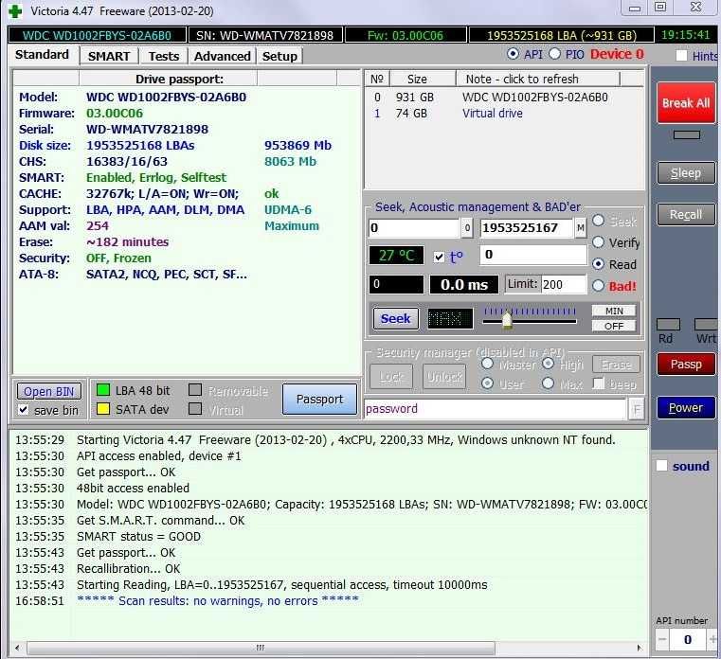Select the Virtual drive 74 GB row
Viewport: 721px width, 659px height.
(504, 113)
